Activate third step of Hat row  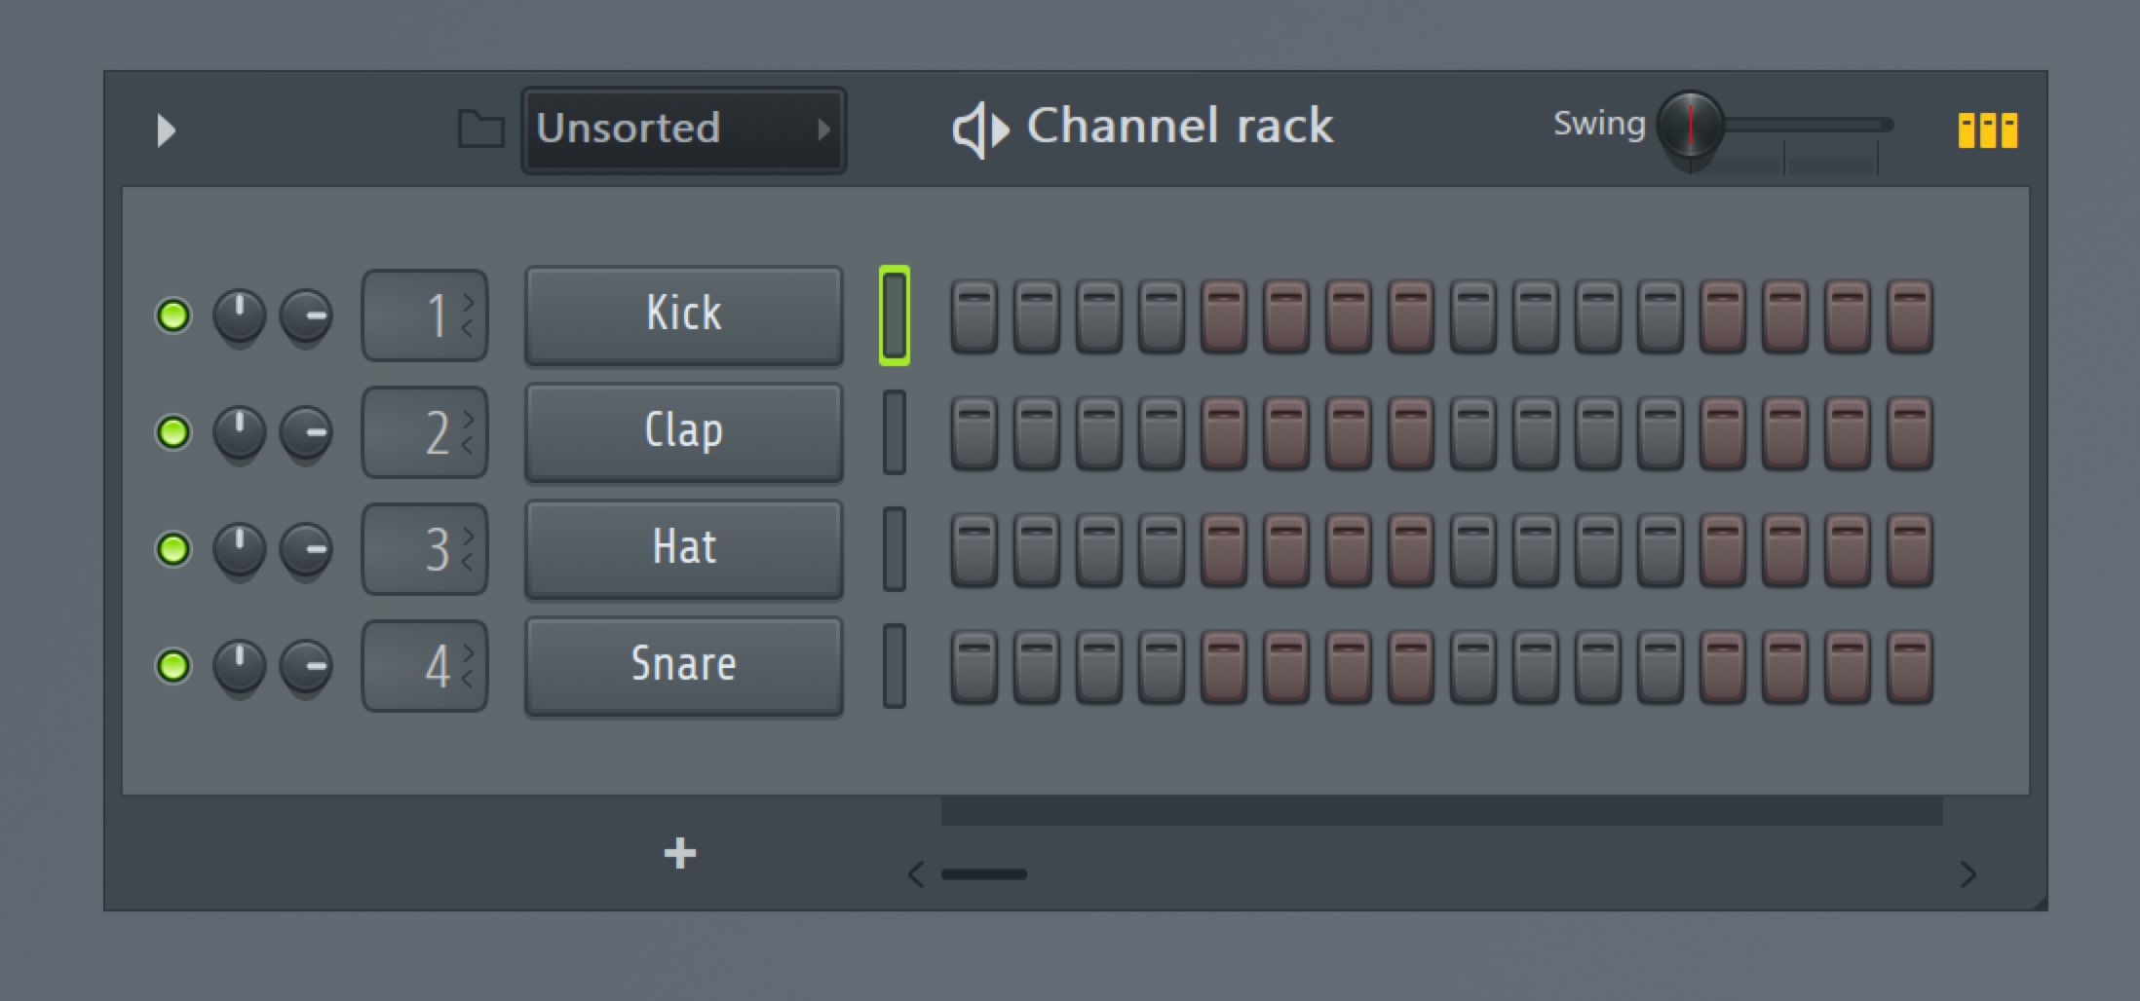click(x=1099, y=550)
